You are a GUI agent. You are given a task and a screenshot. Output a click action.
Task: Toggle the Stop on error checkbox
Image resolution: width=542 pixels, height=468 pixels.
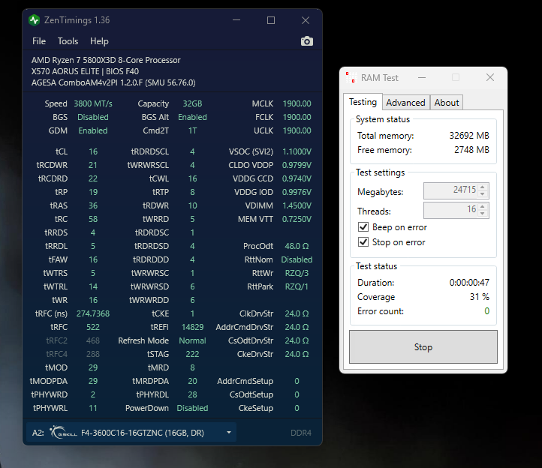(363, 242)
